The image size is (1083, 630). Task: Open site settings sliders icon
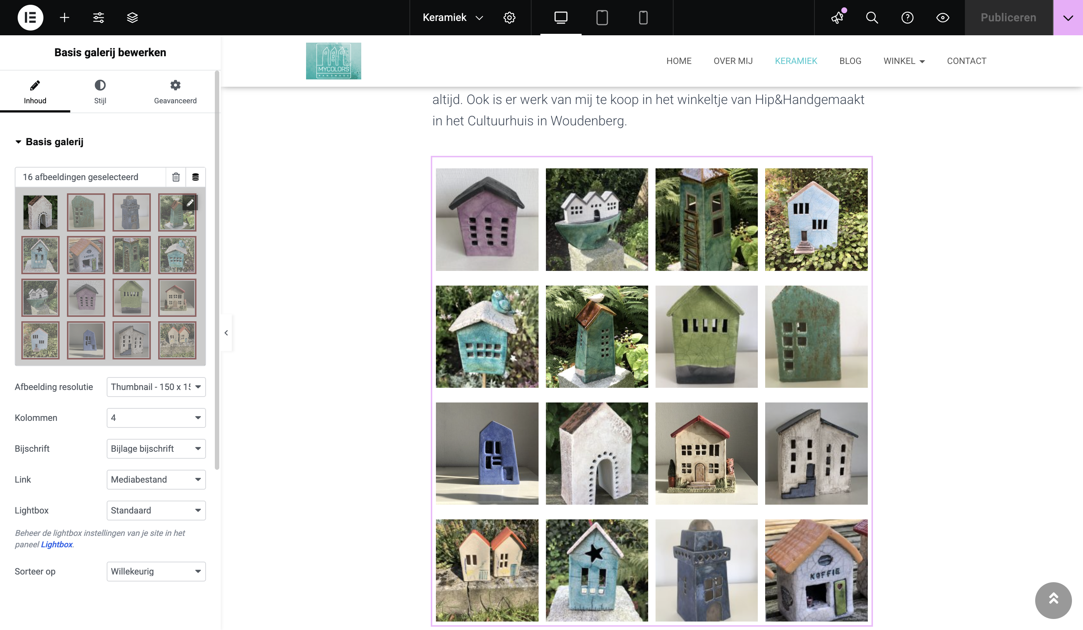point(99,18)
